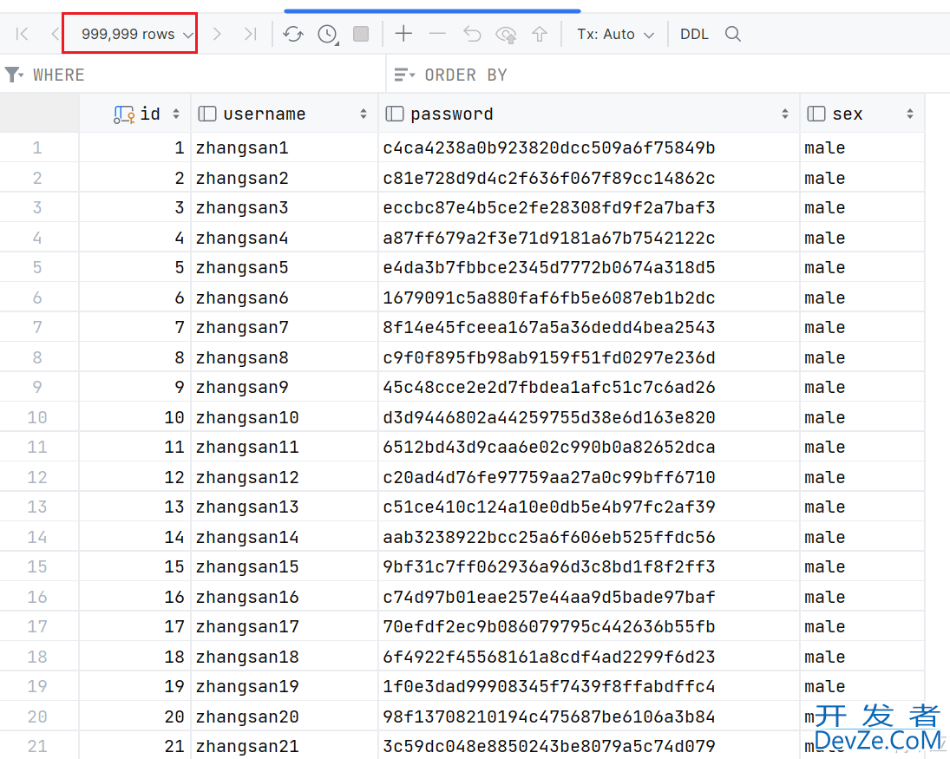Preview pending changes with the eye icon

[x=506, y=35]
